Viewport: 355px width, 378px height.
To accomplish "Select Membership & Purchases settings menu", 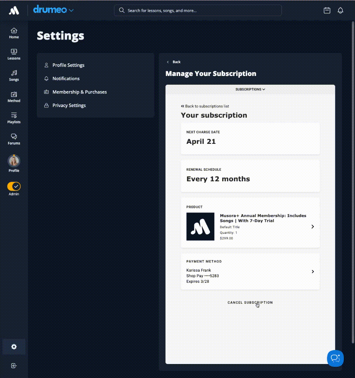I will click(x=79, y=92).
